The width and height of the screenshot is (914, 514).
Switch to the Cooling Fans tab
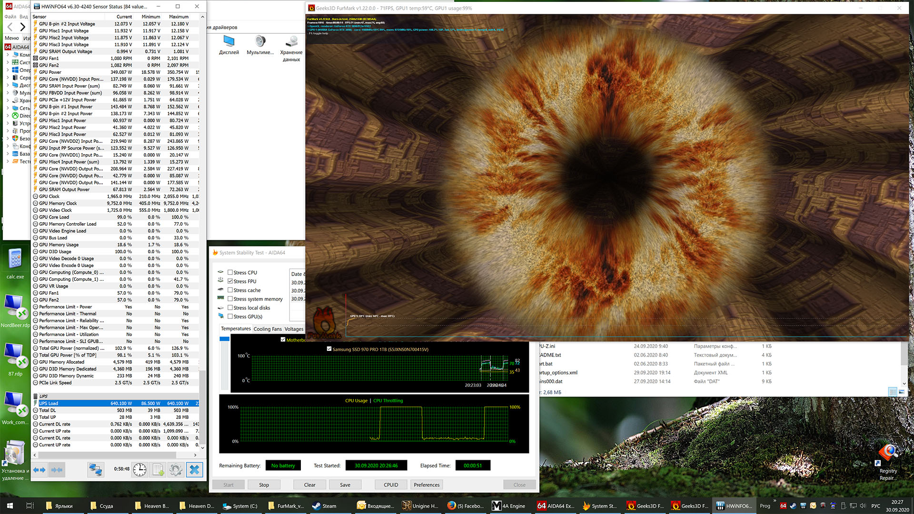coord(268,329)
